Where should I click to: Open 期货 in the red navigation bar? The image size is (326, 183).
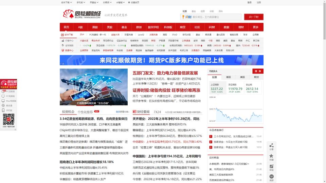(183, 27)
